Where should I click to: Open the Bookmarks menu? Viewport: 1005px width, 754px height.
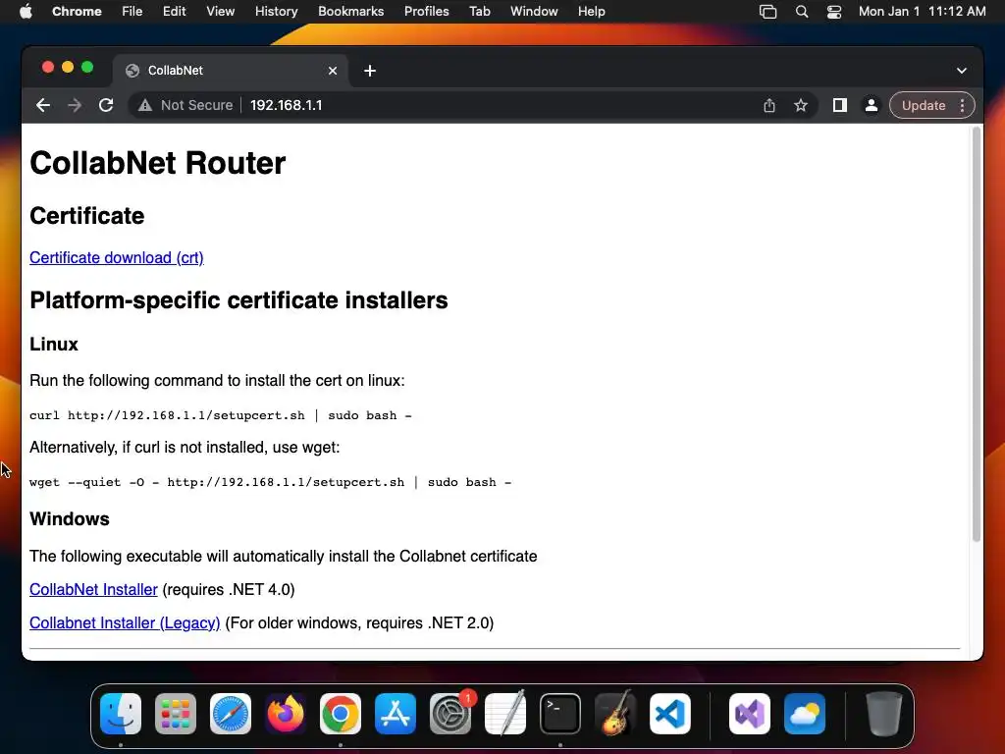tap(350, 12)
